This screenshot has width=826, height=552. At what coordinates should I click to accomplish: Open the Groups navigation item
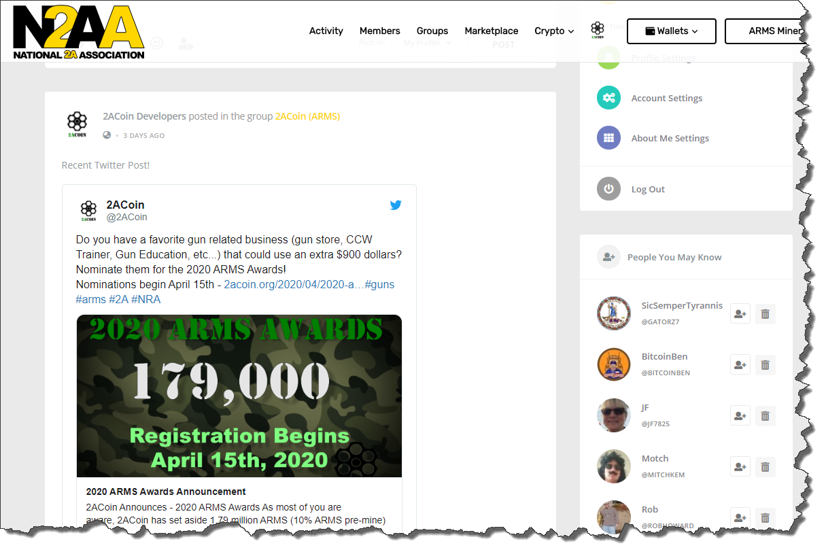tap(432, 31)
